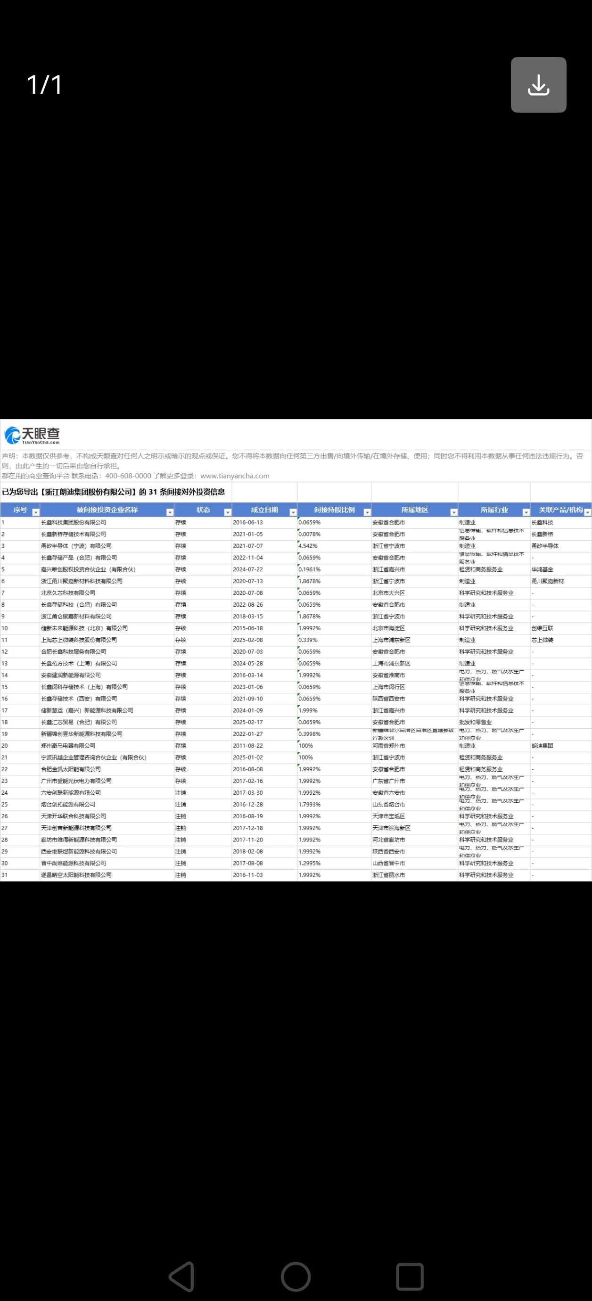
Task: Open the 关联产品/机构 filter dropdown
Action: (x=587, y=512)
